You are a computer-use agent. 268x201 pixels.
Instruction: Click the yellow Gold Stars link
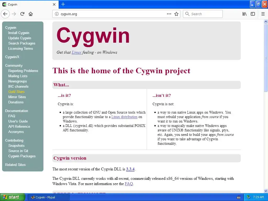(16, 92)
